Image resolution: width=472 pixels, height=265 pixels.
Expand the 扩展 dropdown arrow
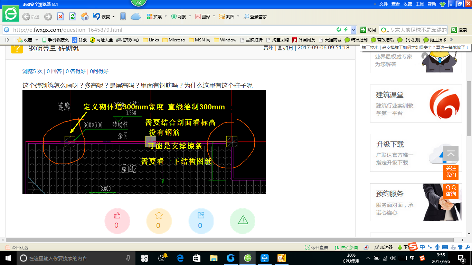[166, 16]
